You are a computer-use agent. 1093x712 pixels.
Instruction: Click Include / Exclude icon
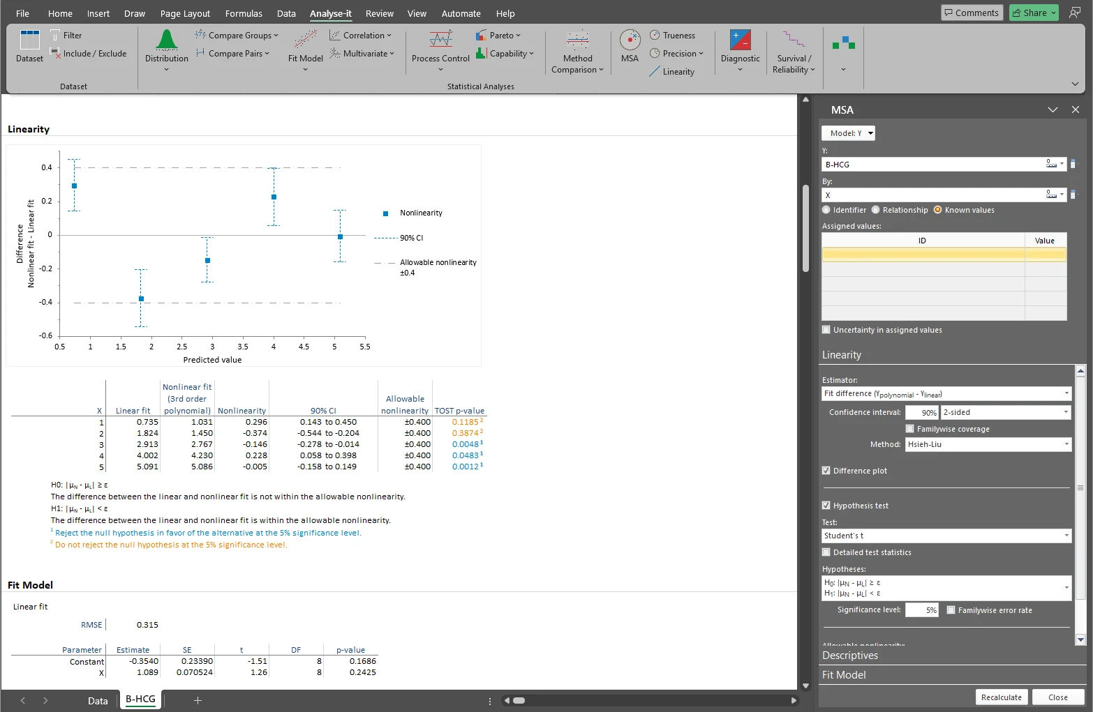click(55, 54)
